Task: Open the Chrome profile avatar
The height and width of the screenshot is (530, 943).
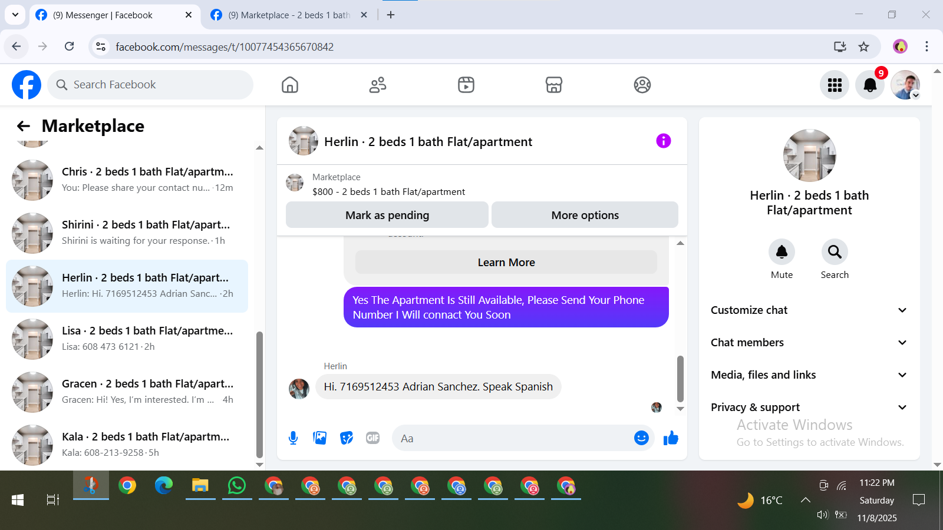Action: 900,47
